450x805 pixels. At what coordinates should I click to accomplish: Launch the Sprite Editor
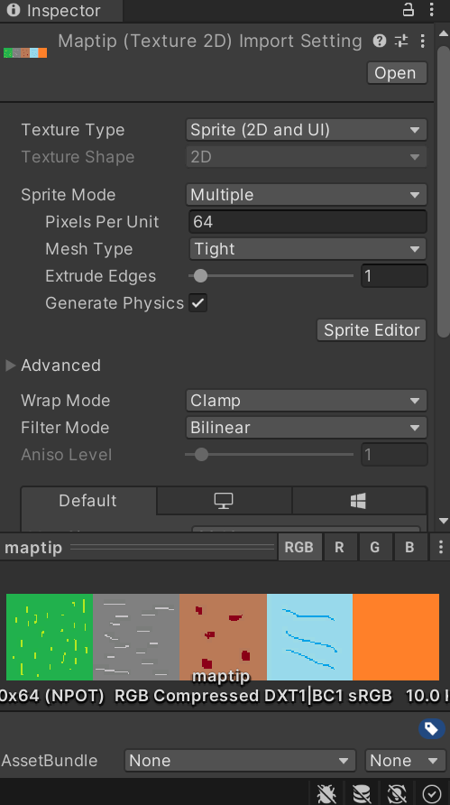(x=372, y=330)
